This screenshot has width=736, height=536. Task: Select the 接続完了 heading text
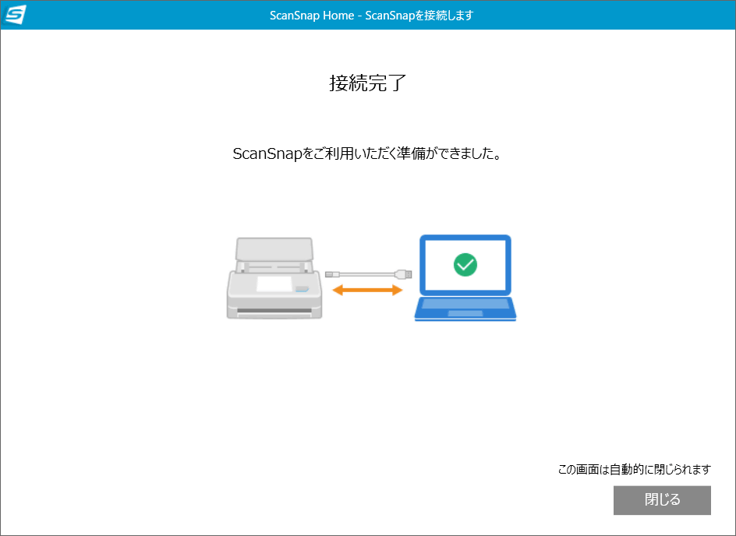click(x=367, y=83)
